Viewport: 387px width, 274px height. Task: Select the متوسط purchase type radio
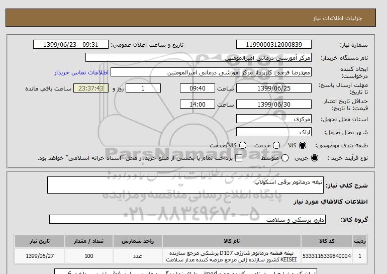click(285, 158)
